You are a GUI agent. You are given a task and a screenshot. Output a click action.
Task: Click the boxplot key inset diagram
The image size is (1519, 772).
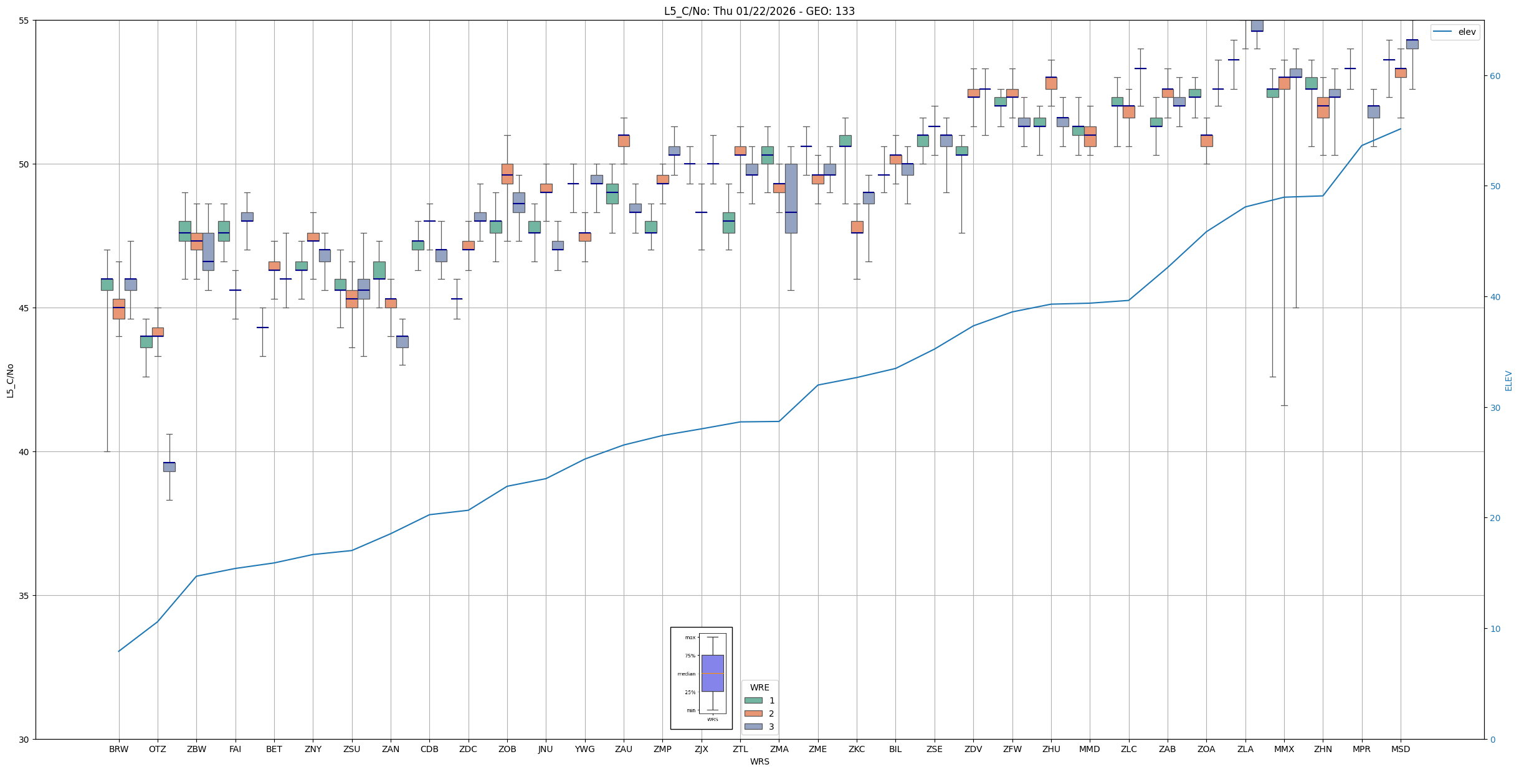tap(701, 678)
